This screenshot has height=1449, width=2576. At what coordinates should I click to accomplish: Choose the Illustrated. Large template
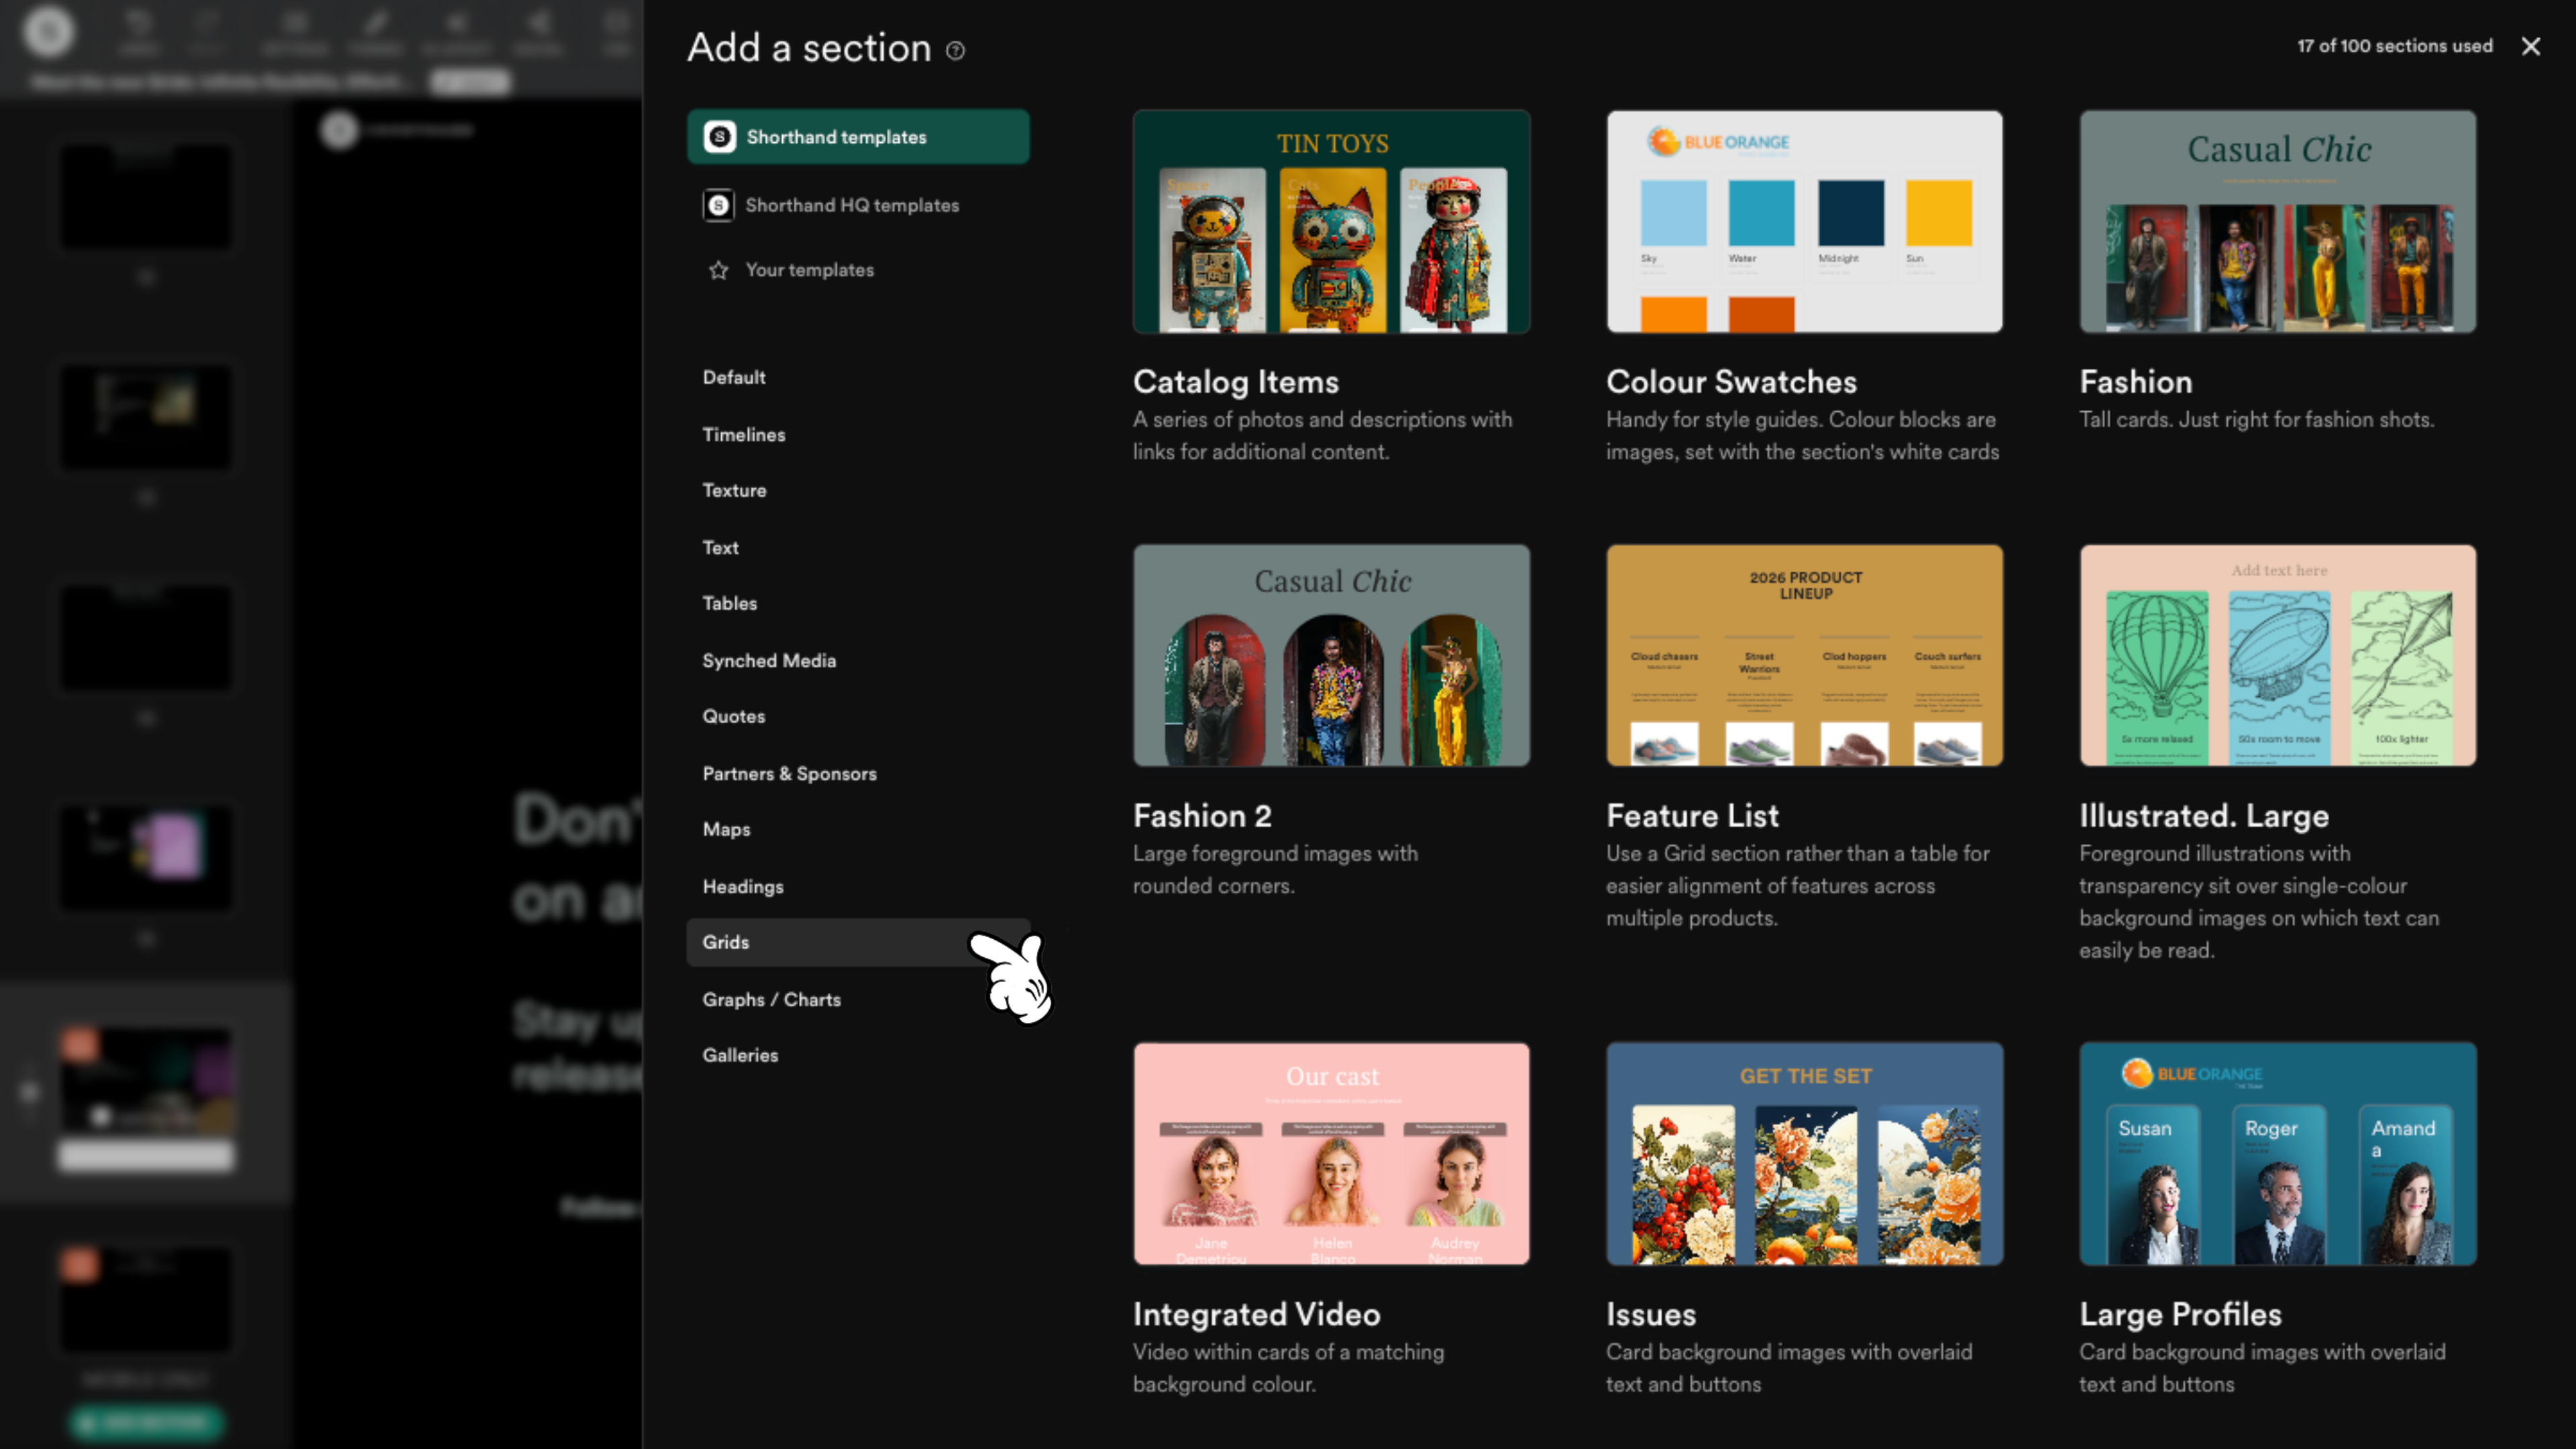pyautogui.click(x=2277, y=656)
